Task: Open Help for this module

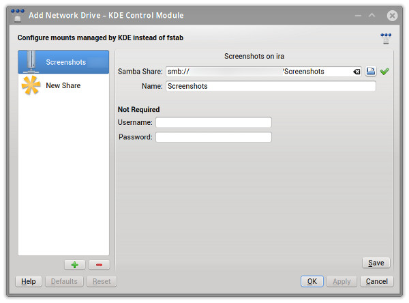Action: pyautogui.click(x=29, y=282)
